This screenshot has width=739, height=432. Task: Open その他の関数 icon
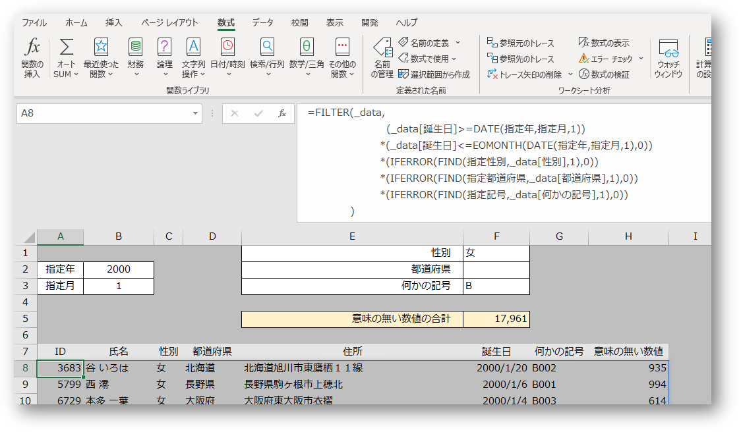pyautogui.click(x=342, y=47)
